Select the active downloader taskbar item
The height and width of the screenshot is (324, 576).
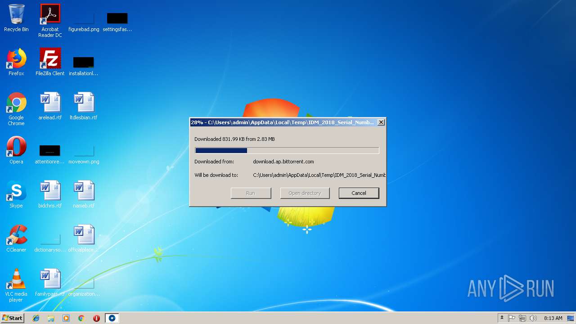tap(112, 318)
